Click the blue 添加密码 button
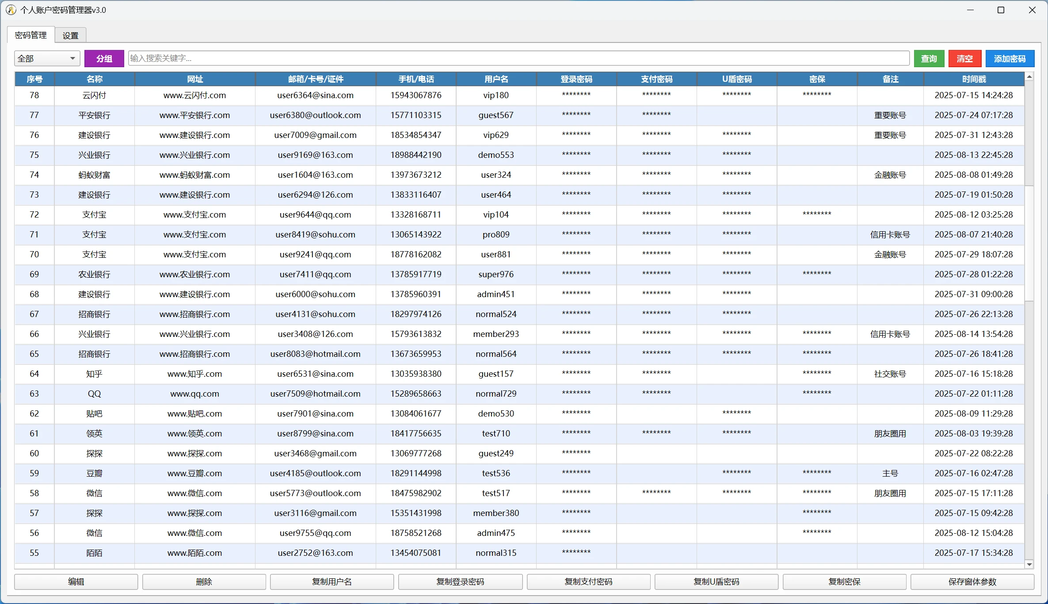 (1010, 58)
